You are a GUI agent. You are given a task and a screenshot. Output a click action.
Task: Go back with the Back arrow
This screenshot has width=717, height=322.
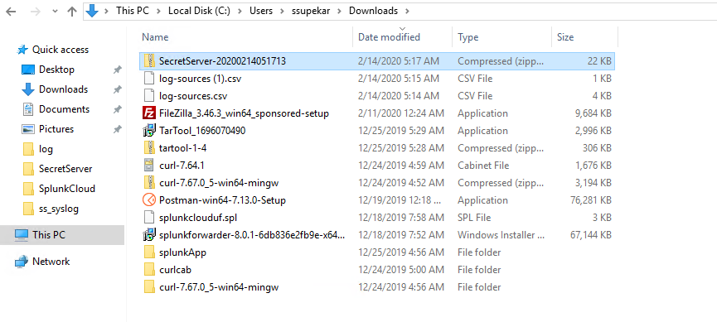pyautogui.click(x=11, y=12)
